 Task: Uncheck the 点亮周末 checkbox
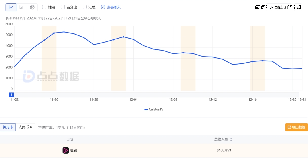coord(103,7)
